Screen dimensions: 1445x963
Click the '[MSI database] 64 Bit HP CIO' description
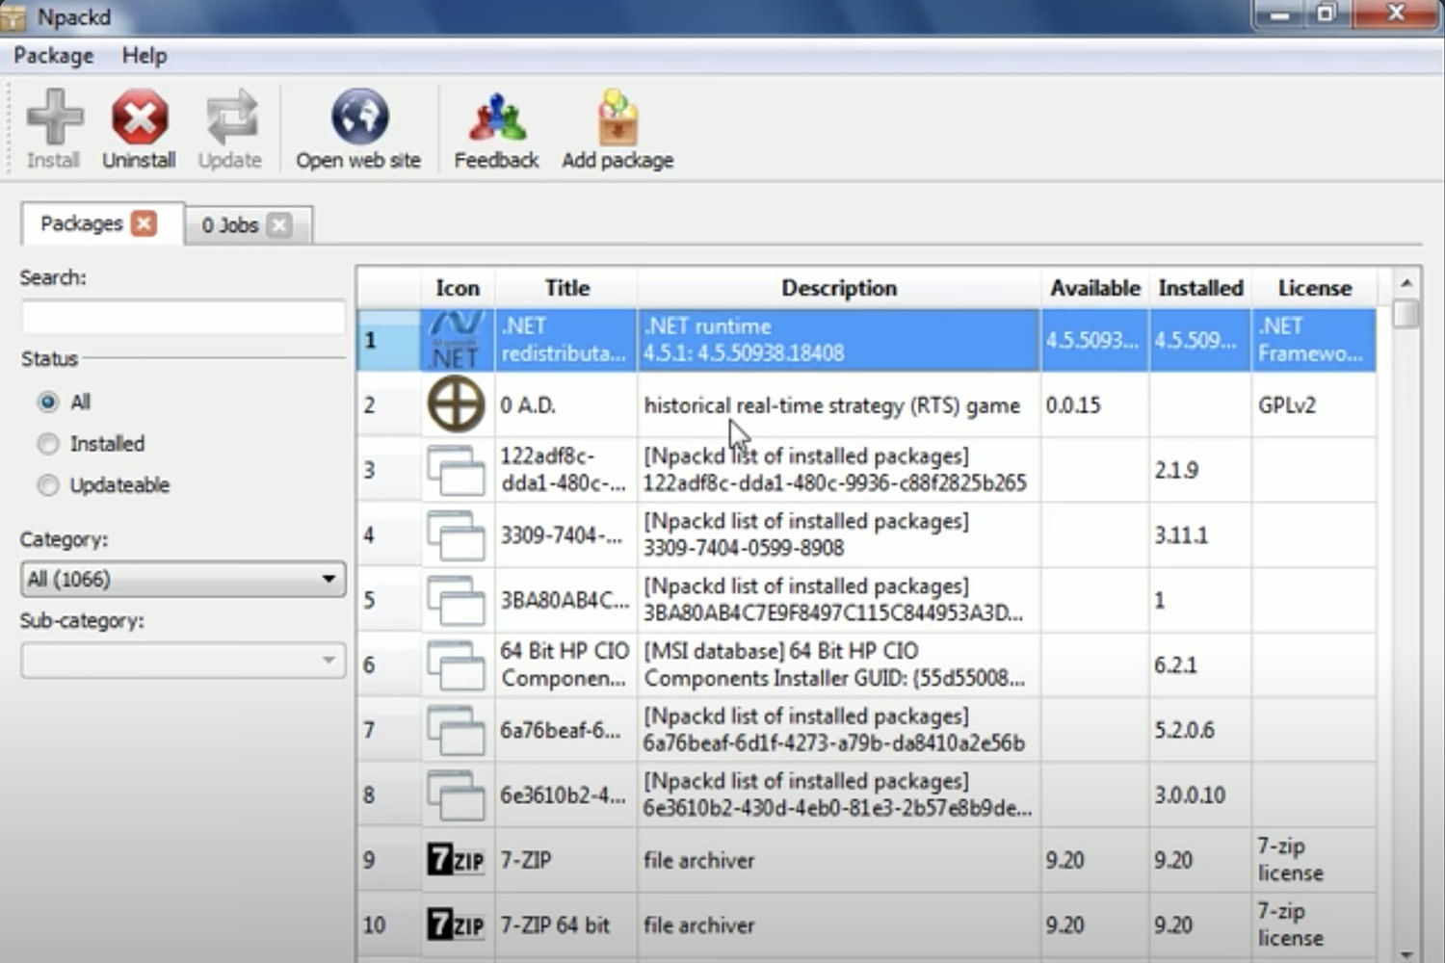[839, 665]
